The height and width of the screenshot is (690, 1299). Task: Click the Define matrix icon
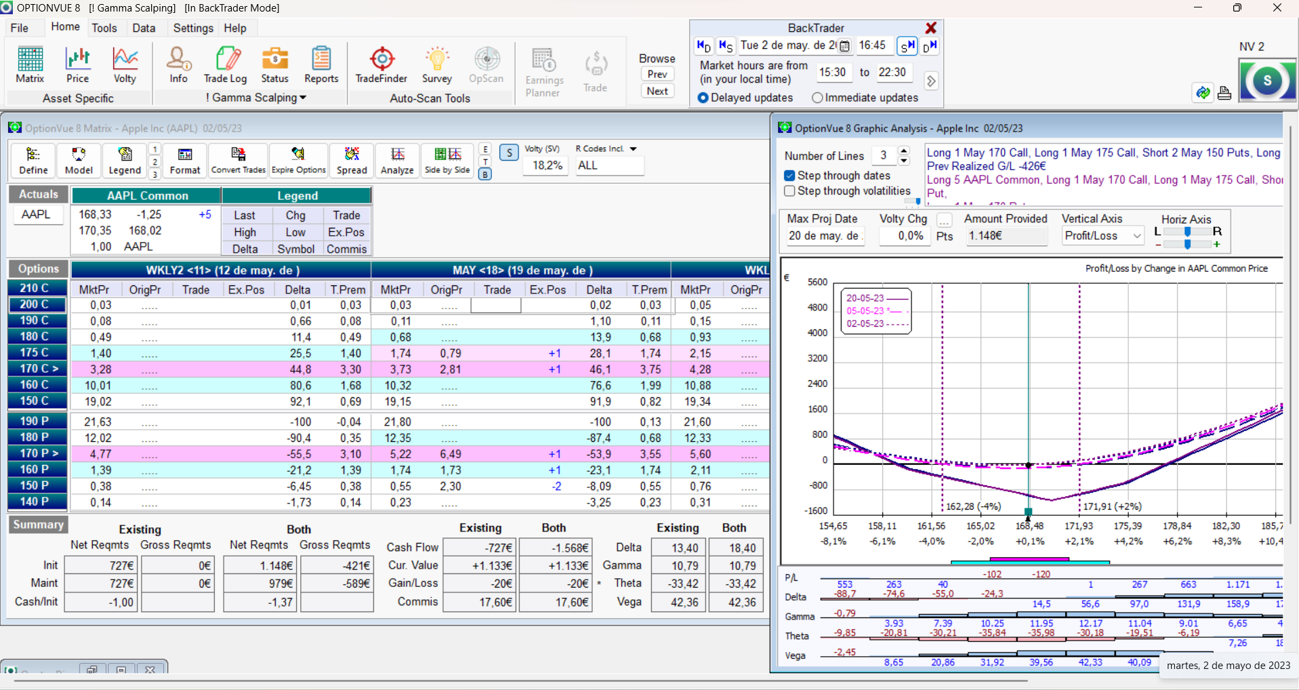pyautogui.click(x=33, y=161)
